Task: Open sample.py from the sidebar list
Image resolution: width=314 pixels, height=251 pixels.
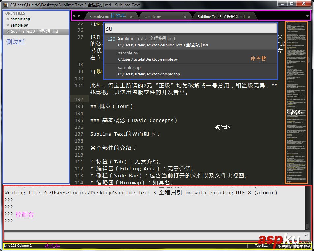Action: [x=19, y=25]
